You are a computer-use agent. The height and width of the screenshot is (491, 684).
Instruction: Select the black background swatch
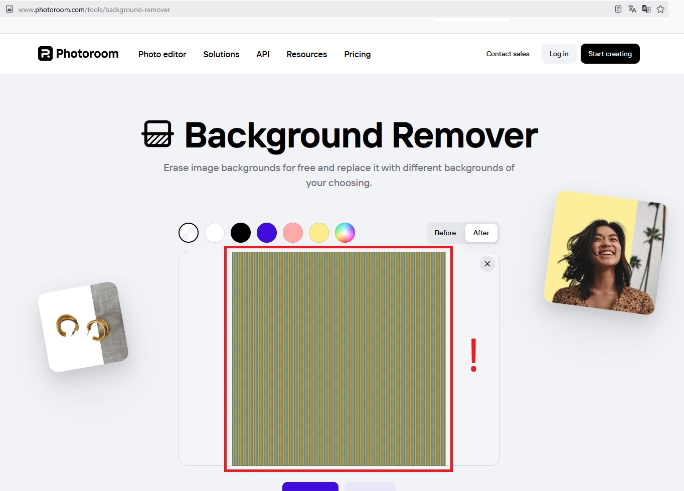pos(241,233)
